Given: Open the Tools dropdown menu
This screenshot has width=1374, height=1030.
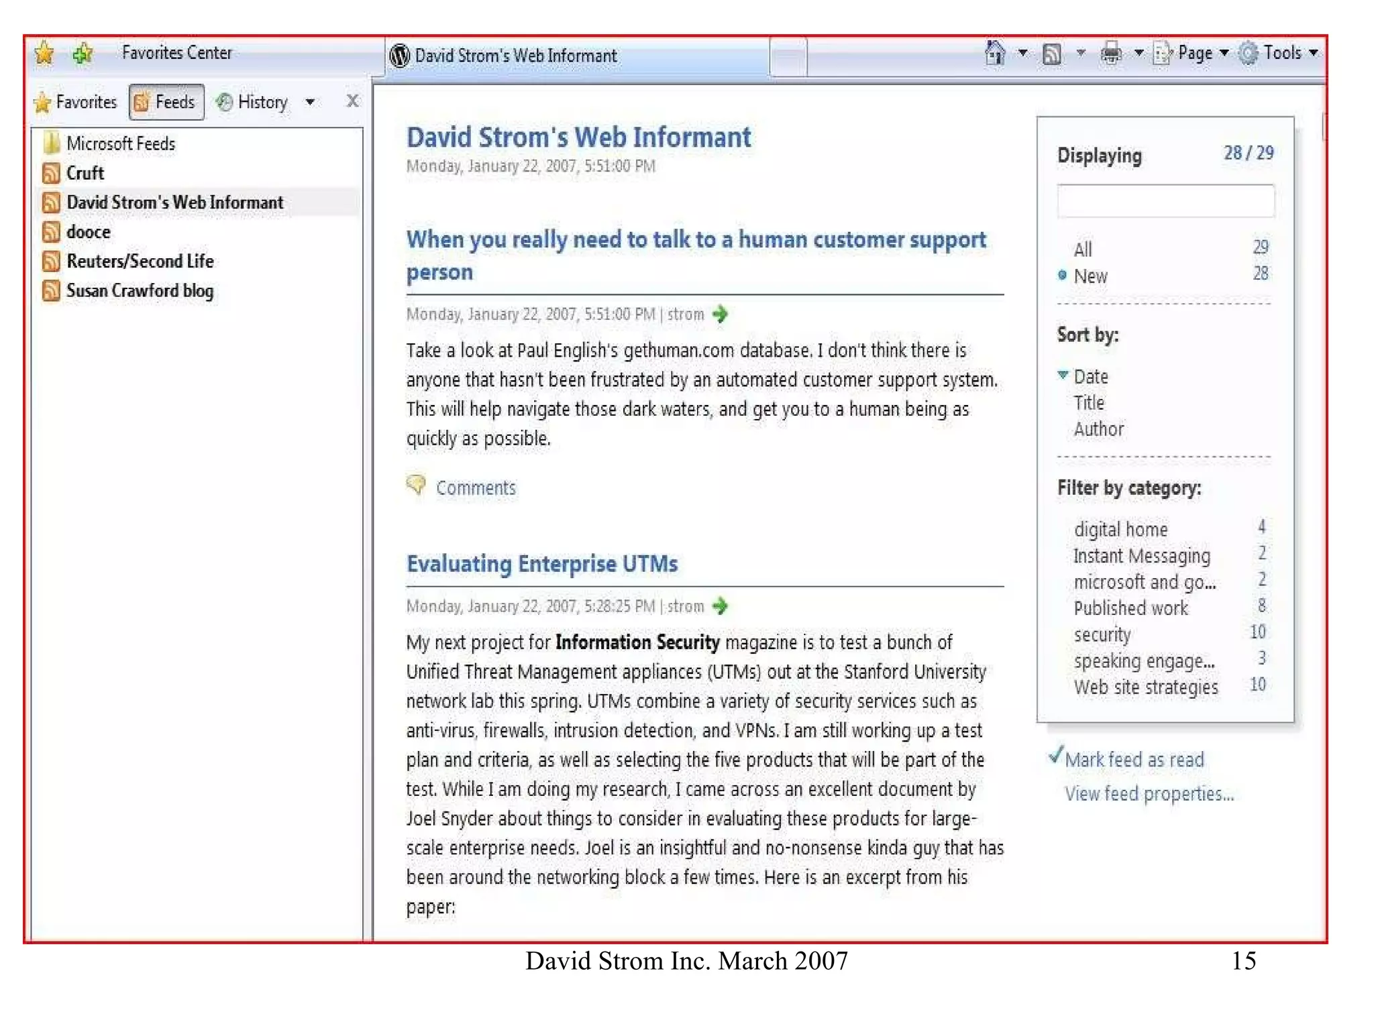Looking at the screenshot, I should click(1282, 53).
